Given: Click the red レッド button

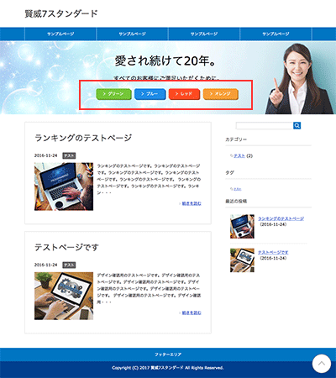Looking at the screenshot, I should (184, 94).
